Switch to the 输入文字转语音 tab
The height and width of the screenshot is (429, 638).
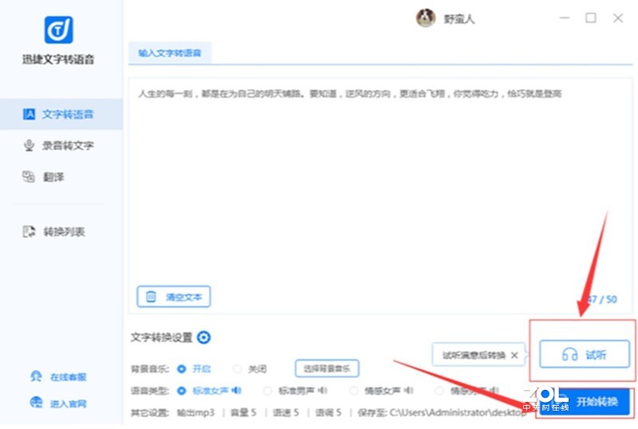coord(170,53)
